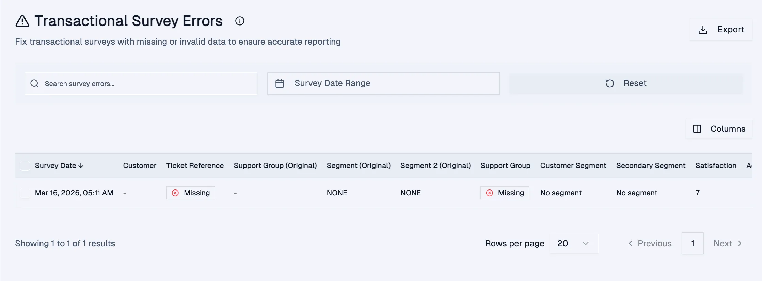Viewport: 762px width, 281px height.
Task: Open the Rows per page dropdown
Action: pos(573,244)
